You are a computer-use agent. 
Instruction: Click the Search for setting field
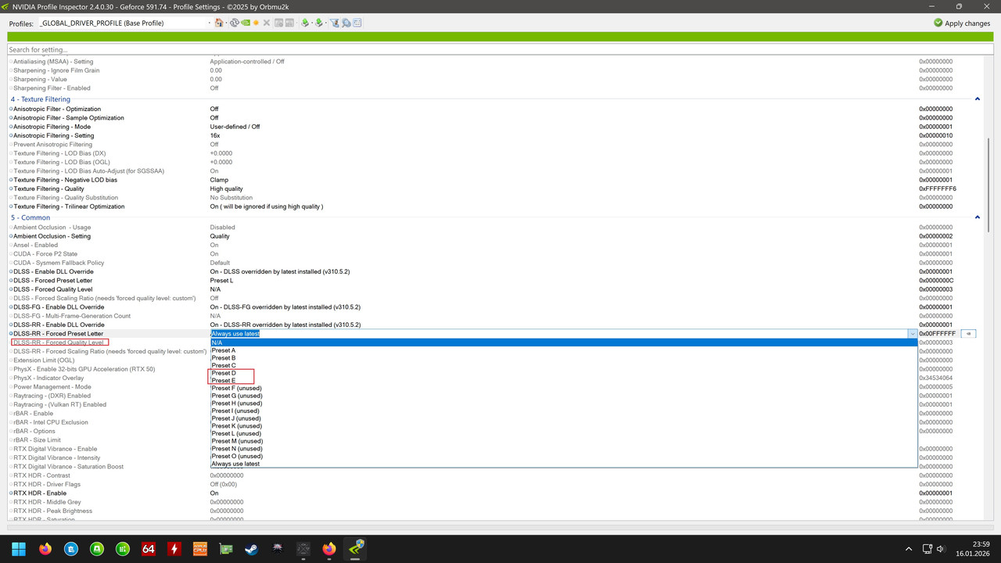500,50
